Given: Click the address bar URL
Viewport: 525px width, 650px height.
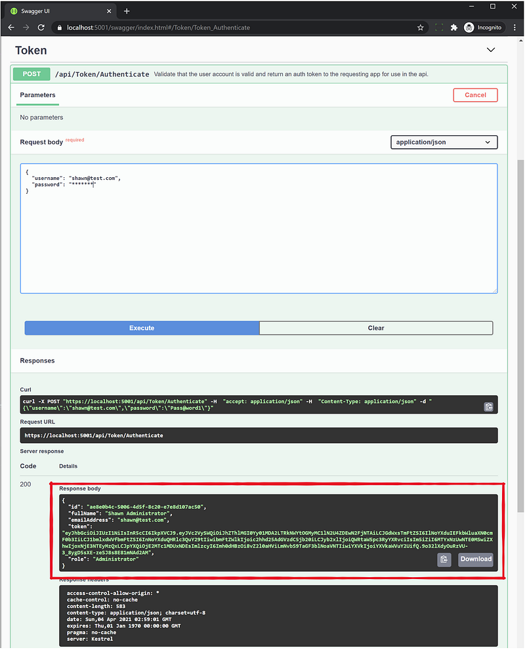Looking at the screenshot, I should pos(158,28).
